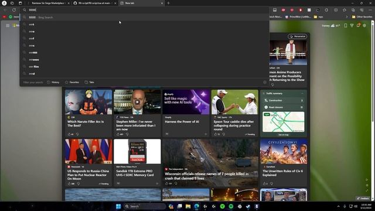Click the taskbar Search box
This screenshot has height=211, width=375.
pyautogui.click(x=145, y=206)
